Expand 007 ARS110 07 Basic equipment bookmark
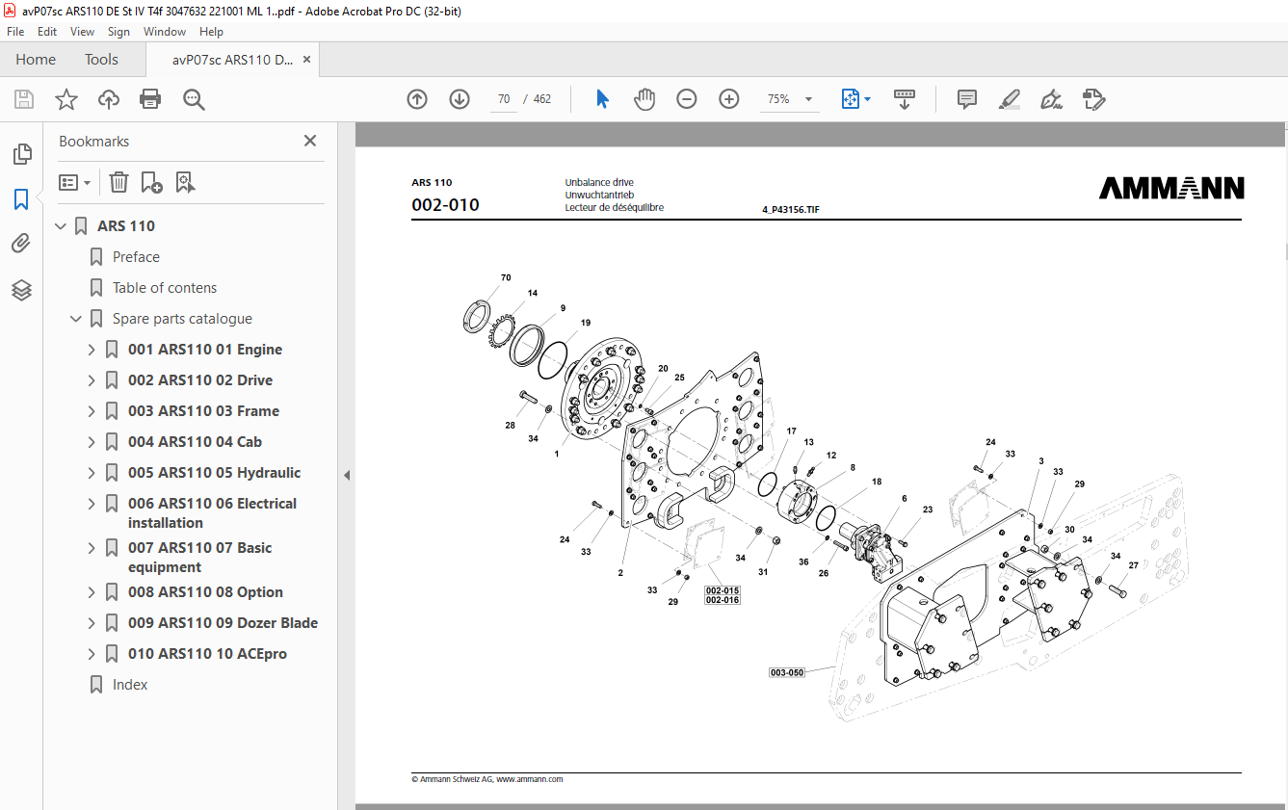The image size is (1288, 810). pos(92,548)
